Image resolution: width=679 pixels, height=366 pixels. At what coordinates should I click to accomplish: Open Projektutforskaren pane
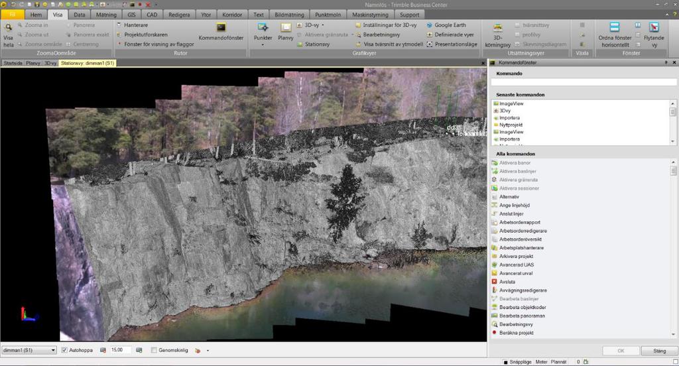[142, 34]
